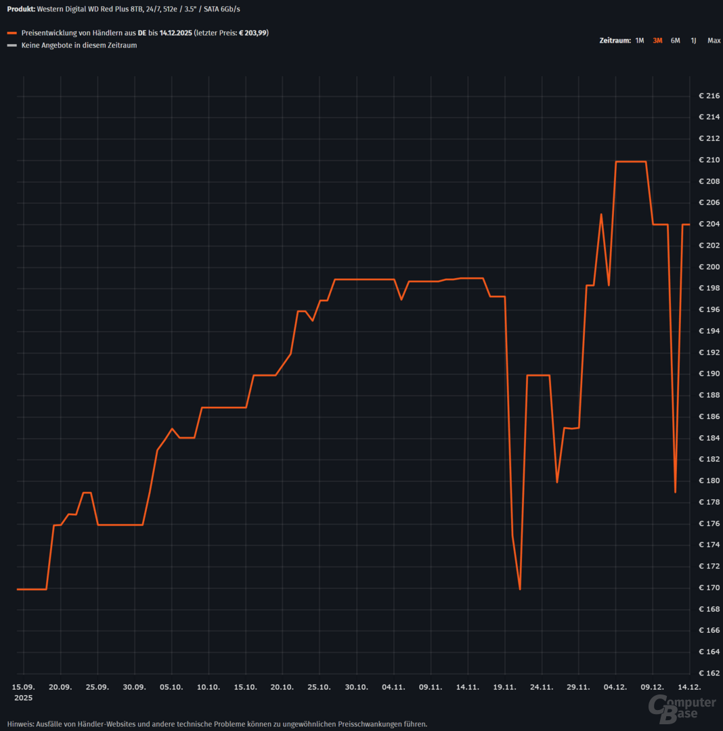
Task: Select the 6M time range
Action: 676,41
